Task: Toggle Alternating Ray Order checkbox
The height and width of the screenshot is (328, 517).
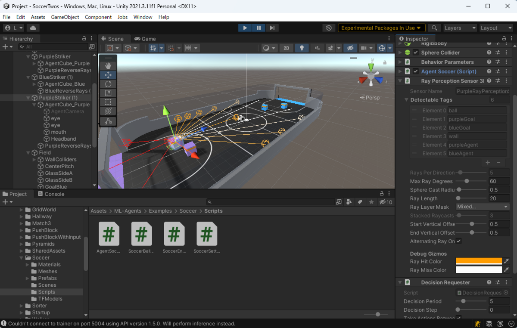Action: [x=458, y=241]
